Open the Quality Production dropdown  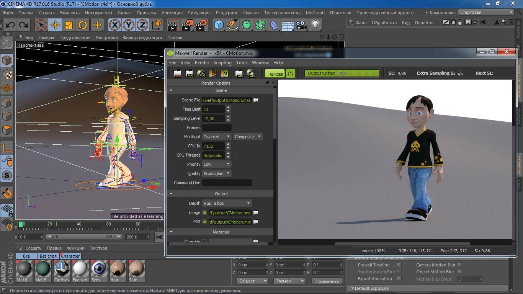pyautogui.click(x=217, y=173)
